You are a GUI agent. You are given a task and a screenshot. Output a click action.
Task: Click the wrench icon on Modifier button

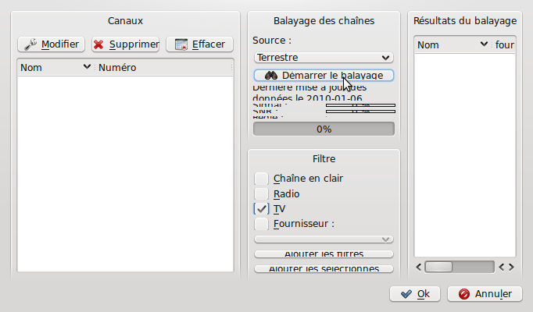click(30, 44)
